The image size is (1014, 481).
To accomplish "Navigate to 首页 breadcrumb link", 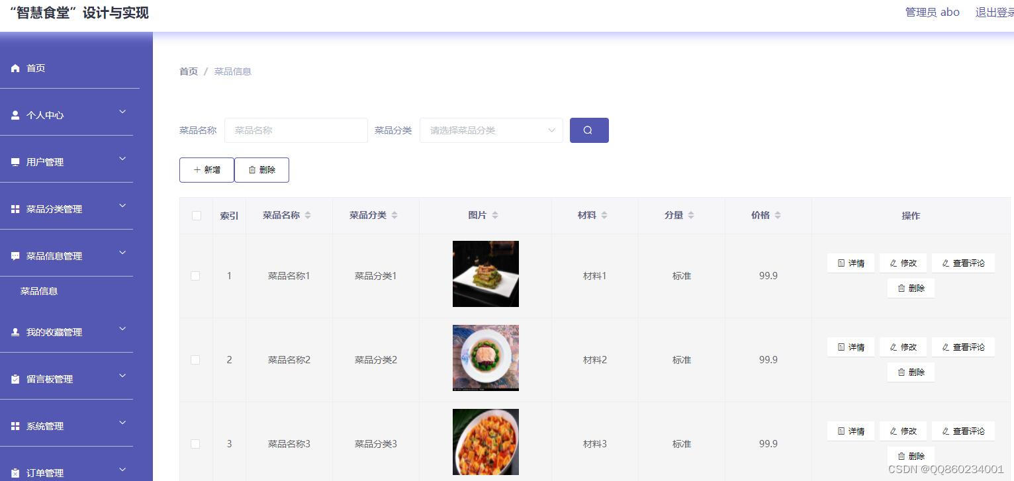I will (188, 71).
